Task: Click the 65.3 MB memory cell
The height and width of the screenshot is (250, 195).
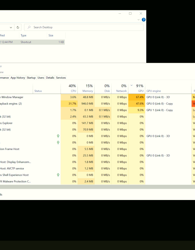Action: click(86, 117)
